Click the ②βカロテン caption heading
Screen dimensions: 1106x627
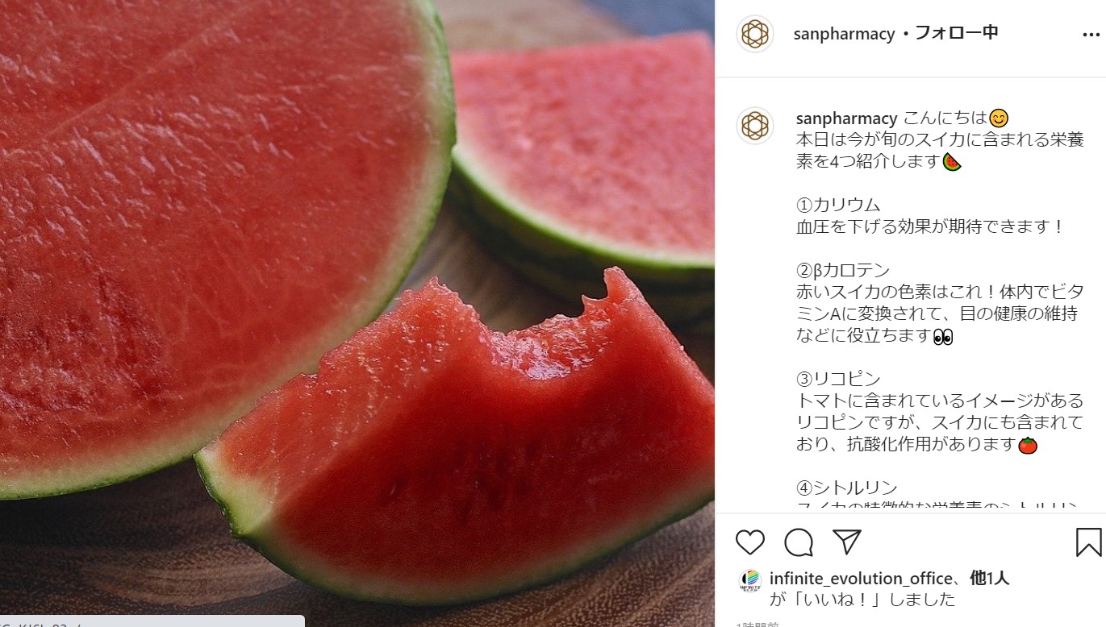click(x=843, y=270)
